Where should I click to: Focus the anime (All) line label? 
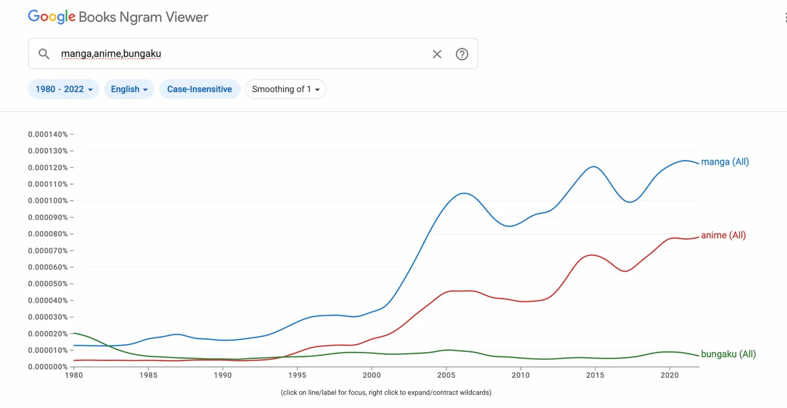coord(722,235)
